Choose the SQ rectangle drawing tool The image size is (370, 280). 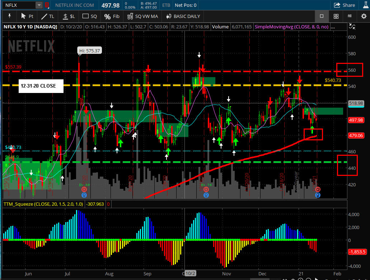pyautogui.click(x=90, y=16)
